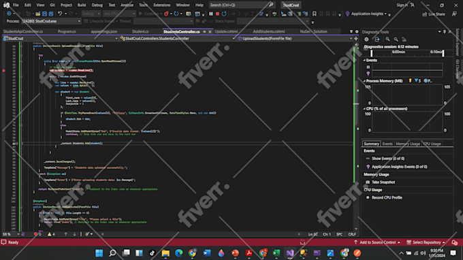Open Excel from the taskbar

(276, 253)
